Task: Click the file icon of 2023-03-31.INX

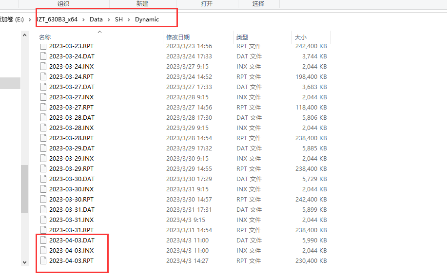Action: coord(43,220)
